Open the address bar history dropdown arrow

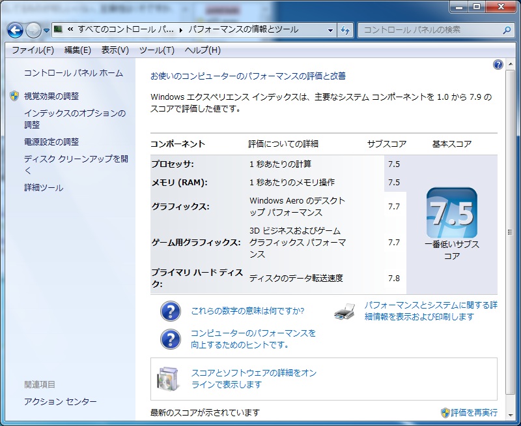[331, 30]
